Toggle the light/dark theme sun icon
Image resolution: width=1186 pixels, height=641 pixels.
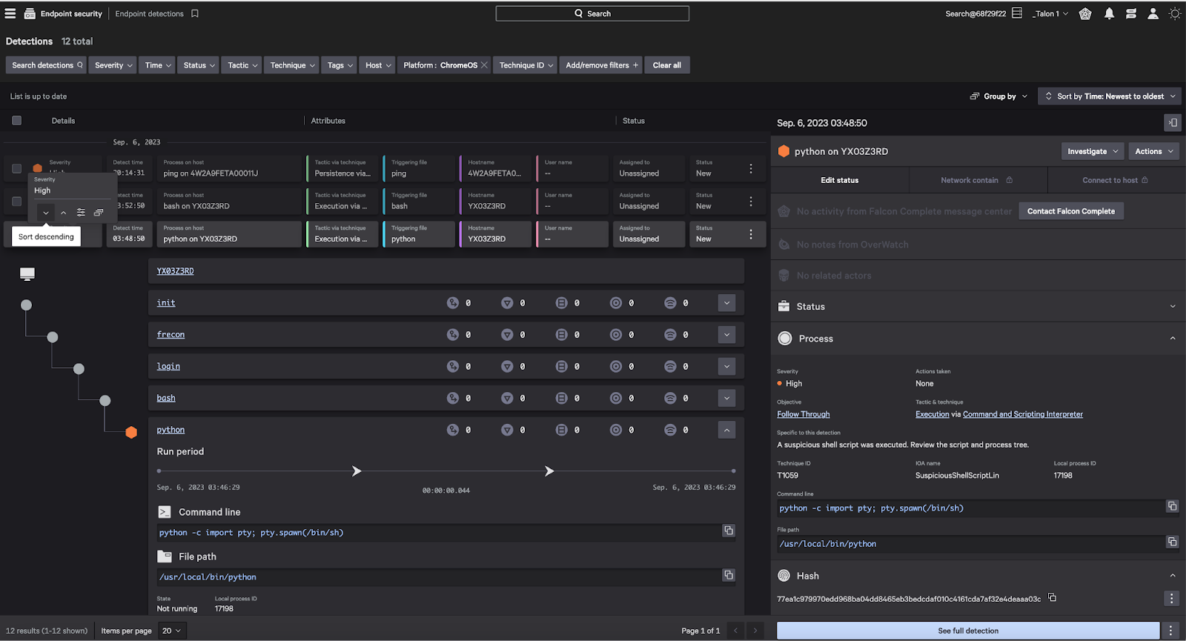(1175, 13)
